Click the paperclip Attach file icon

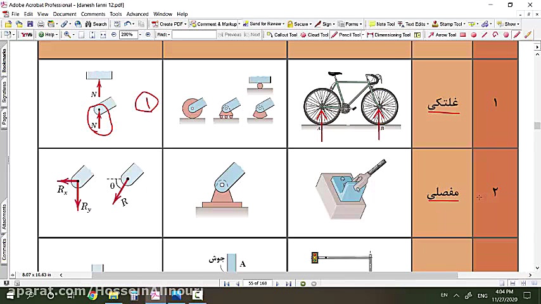tap(64, 24)
